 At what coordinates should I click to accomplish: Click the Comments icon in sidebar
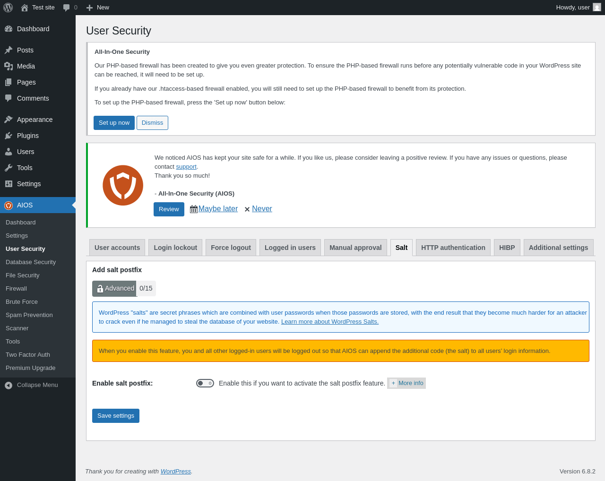coord(9,98)
